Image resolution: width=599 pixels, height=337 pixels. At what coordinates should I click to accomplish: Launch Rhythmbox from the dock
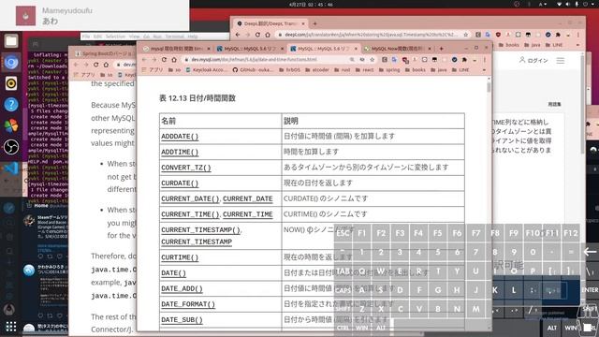coord(11,83)
